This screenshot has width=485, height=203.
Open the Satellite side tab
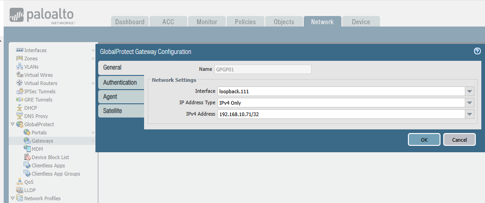121,111
